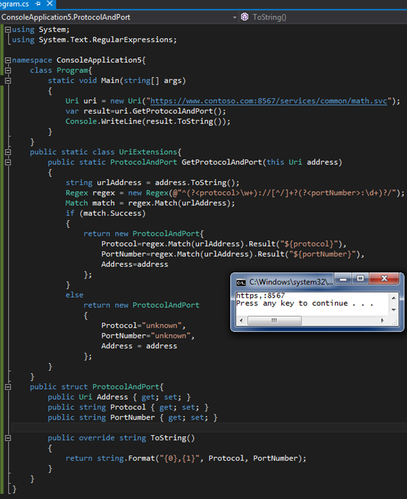This screenshot has width=407, height=499.
Task: Click console scroll-right arrow
Action: 383,321
